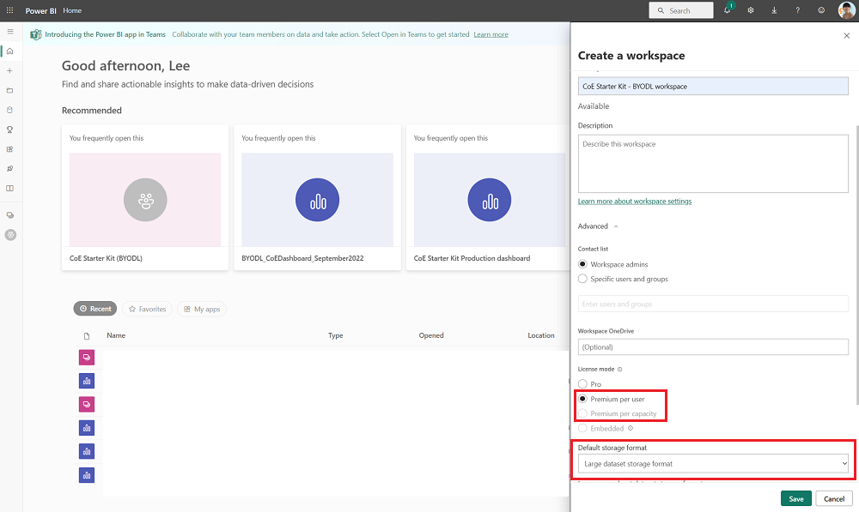Screen dimensions: 859x512
Task: Open CoE Starter Kit Production dashboard card
Action: pos(488,197)
